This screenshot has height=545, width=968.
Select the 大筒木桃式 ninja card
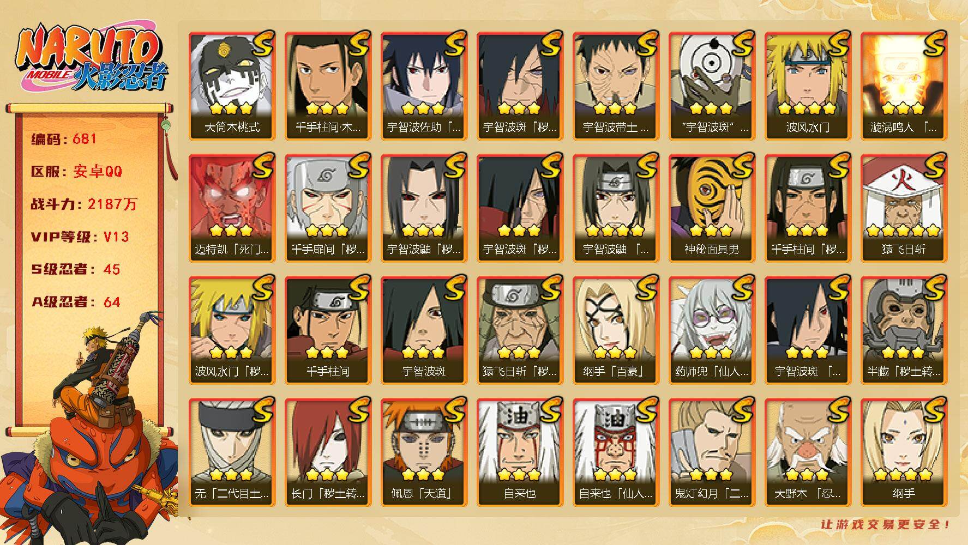click(x=232, y=86)
